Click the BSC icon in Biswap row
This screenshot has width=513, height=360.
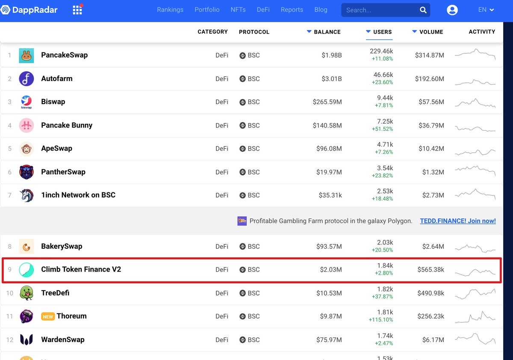(242, 102)
